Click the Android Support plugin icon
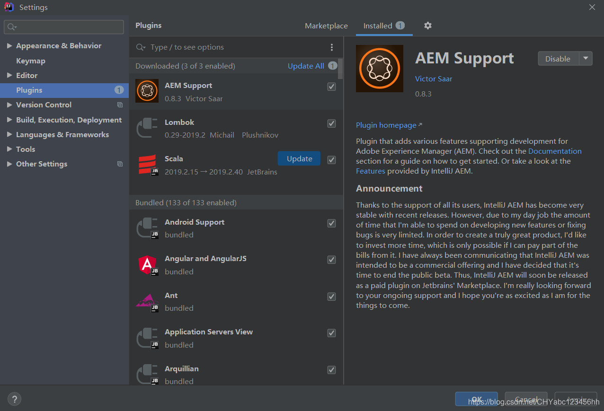The width and height of the screenshot is (604, 411). [147, 227]
